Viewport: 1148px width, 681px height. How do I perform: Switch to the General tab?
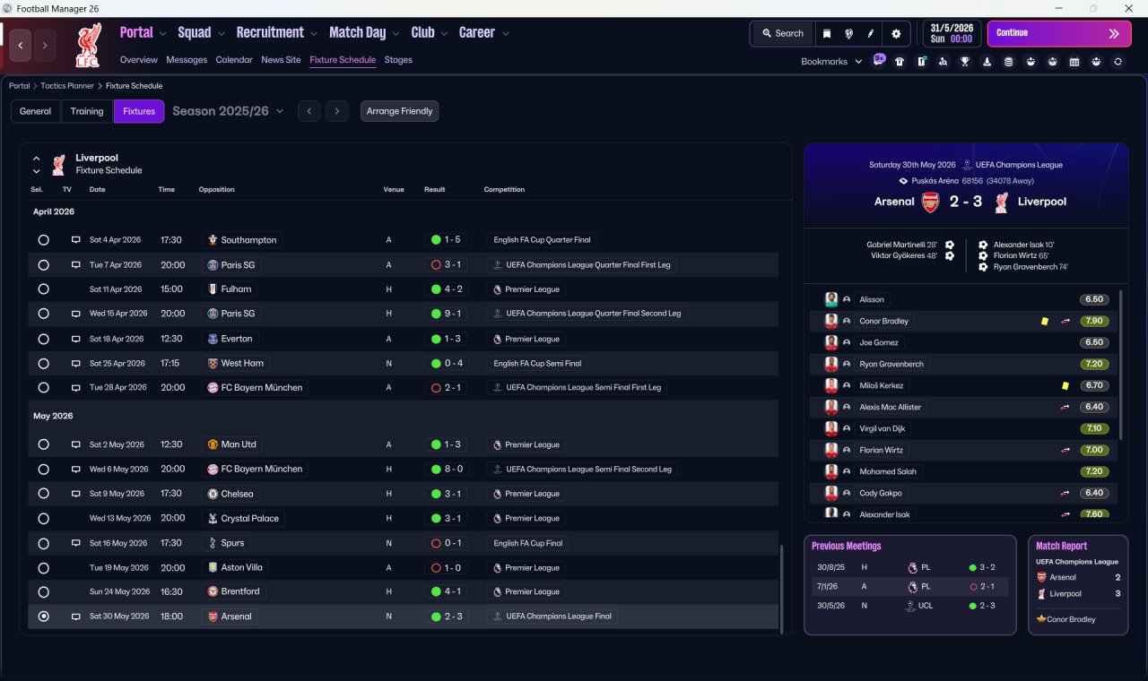pyautogui.click(x=36, y=111)
